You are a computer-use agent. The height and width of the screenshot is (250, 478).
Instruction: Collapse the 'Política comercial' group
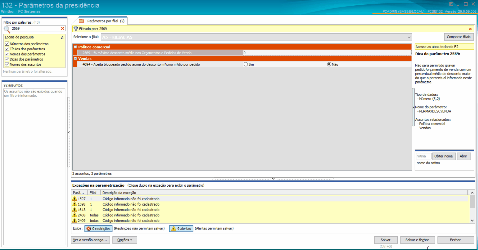[x=75, y=47]
